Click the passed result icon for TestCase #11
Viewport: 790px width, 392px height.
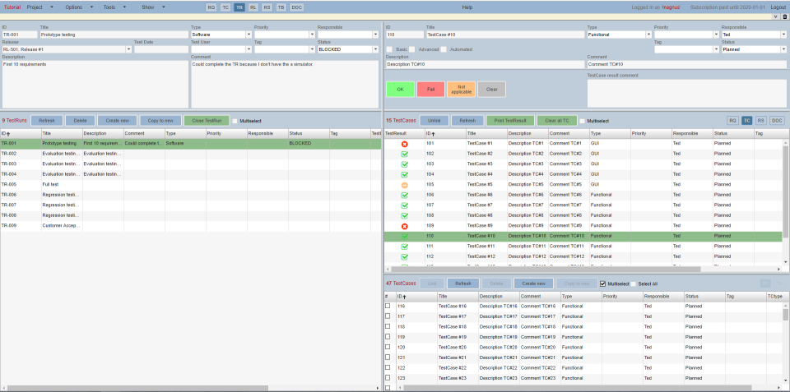pos(404,247)
